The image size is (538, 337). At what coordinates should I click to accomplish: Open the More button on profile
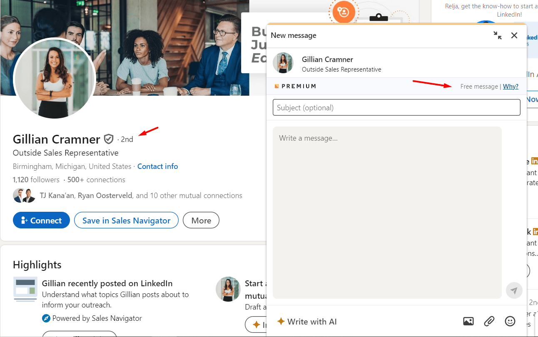tap(201, 221)
